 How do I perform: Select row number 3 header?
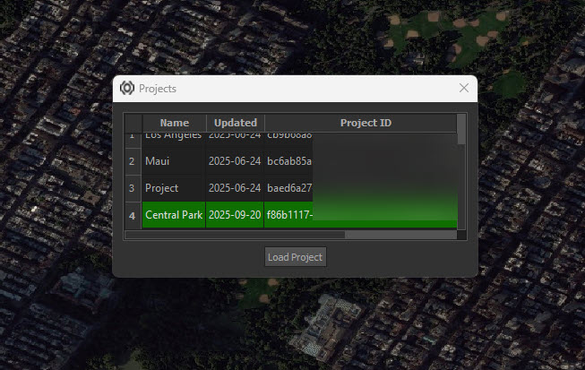click(133, 189)
